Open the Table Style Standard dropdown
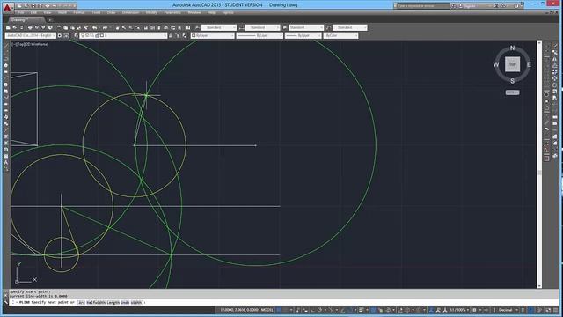This screenshot has width=563, height=317. click(305, 27)
